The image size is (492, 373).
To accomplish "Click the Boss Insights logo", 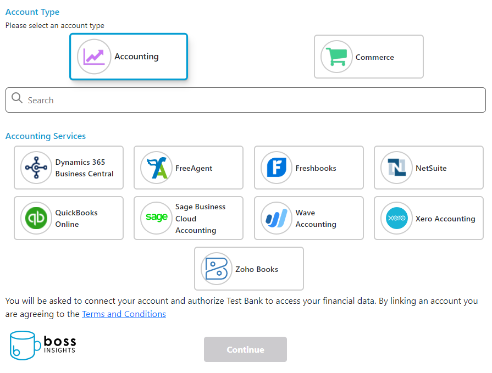I will (x=43, y=344).
